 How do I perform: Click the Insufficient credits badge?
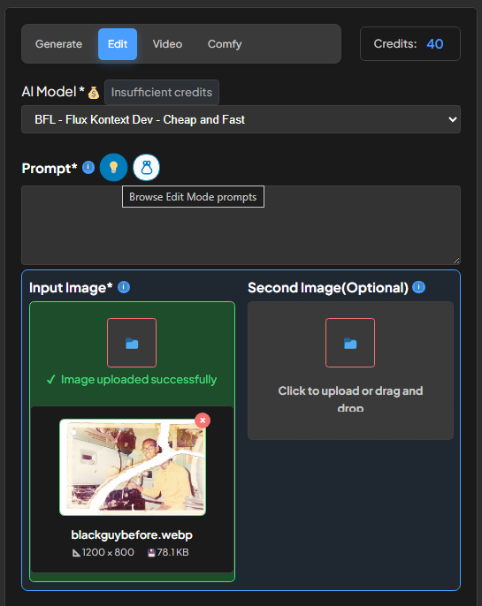click(162, 93)
